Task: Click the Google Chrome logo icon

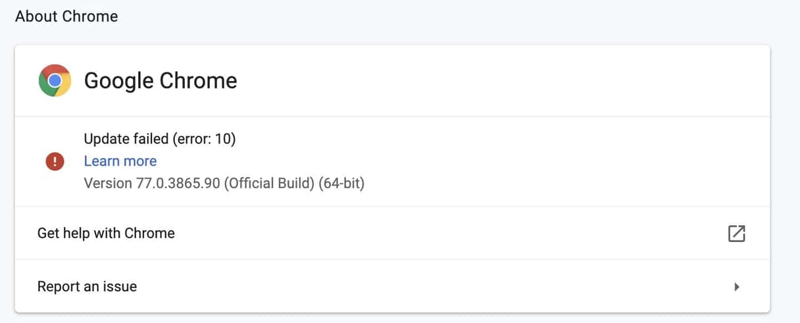Action: click(55, 81)
